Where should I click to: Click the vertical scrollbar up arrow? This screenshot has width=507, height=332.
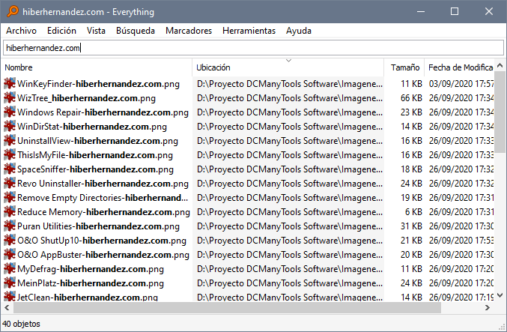500,65
